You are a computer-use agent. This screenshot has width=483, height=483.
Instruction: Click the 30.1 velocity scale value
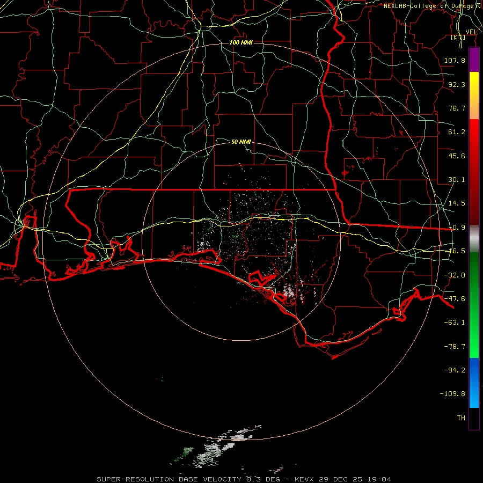457,180
